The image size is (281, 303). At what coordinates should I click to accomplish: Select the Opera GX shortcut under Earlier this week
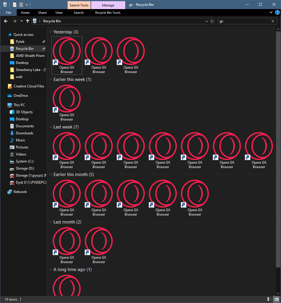pyautogui.click(x=67, y=103)
